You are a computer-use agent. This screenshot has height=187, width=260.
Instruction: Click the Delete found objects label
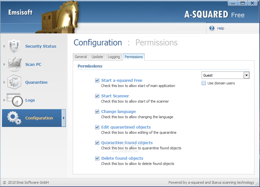pos(122,158)
